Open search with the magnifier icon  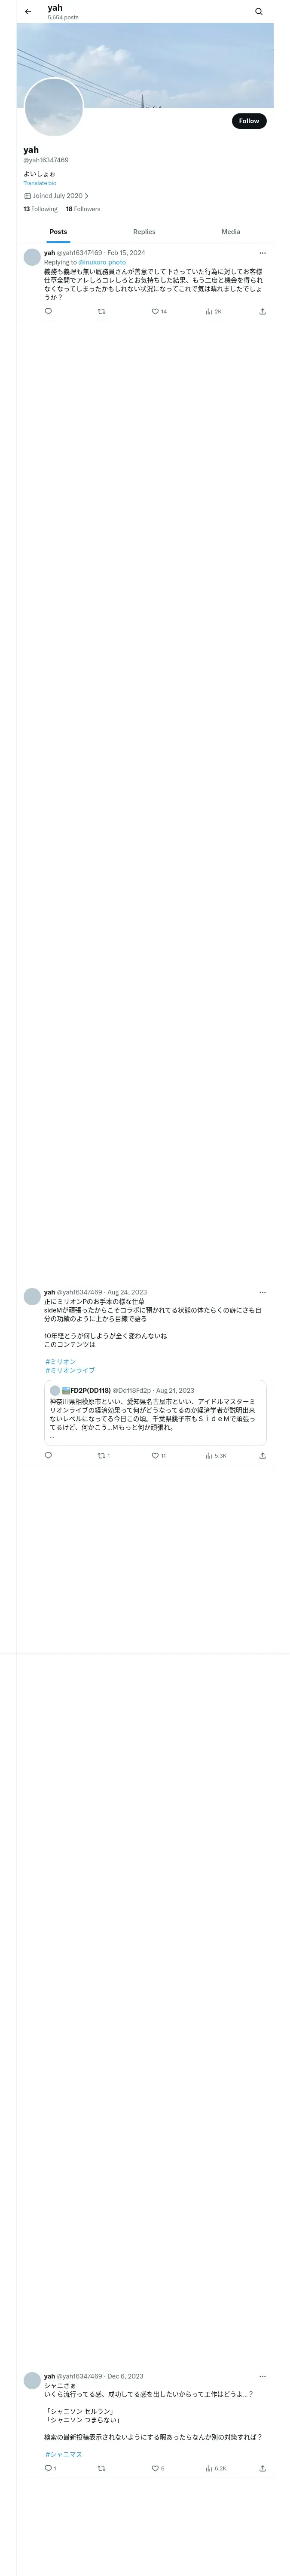tap(259, 12)
